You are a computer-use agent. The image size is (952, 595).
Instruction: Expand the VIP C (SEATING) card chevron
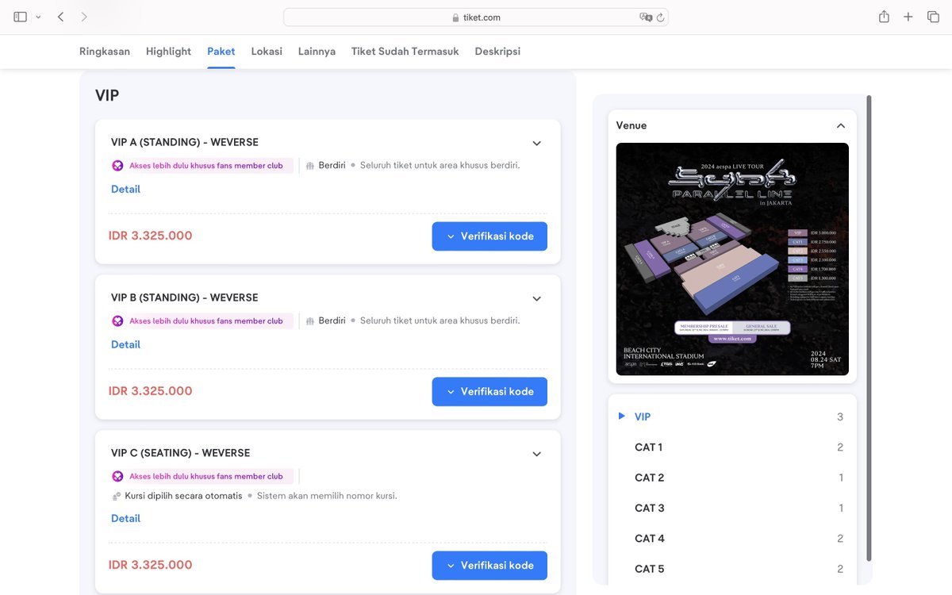click(536, 455)
